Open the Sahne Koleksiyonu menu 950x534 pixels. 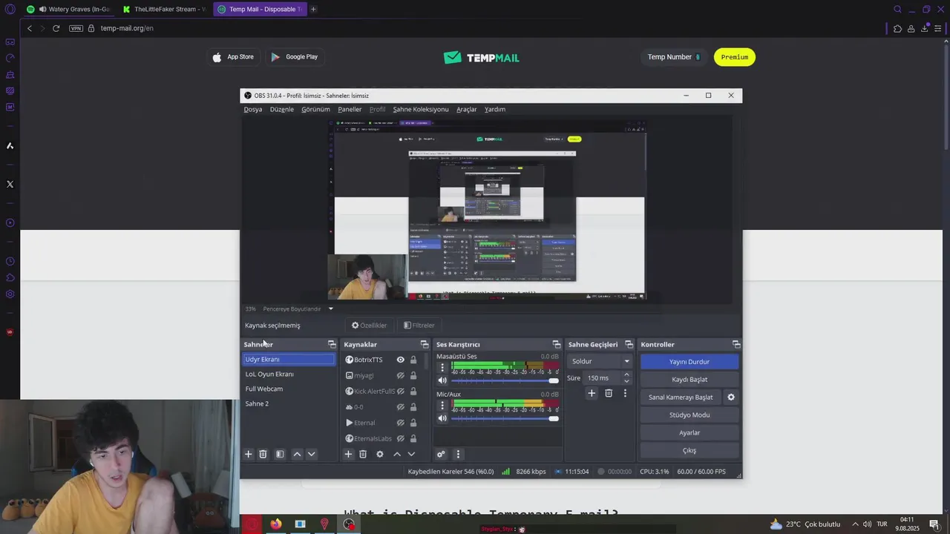[x=421, y=109]
